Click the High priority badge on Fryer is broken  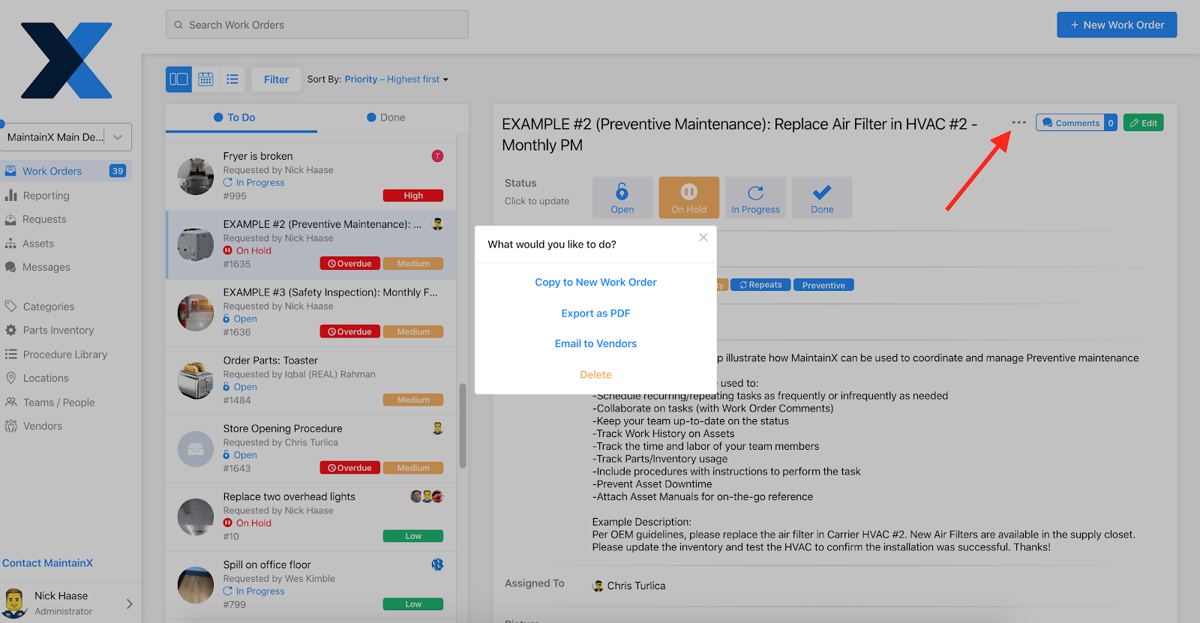coord(413,196)
